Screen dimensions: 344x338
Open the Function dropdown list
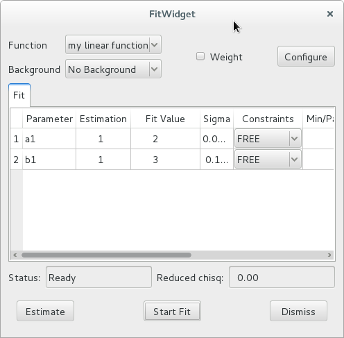113,44
